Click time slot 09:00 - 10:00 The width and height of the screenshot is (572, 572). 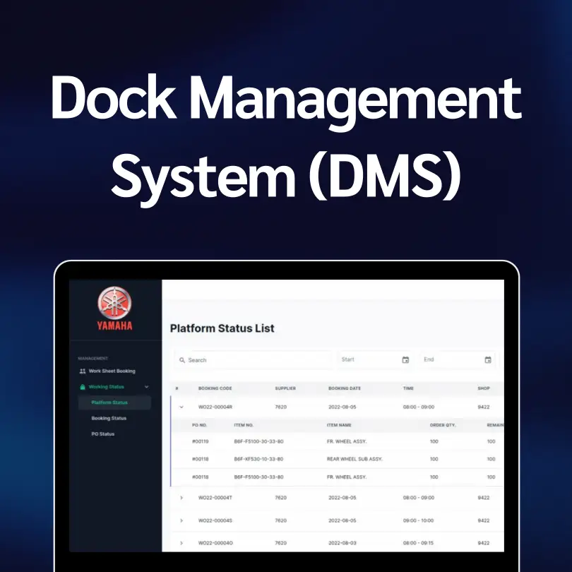[419, 520]
